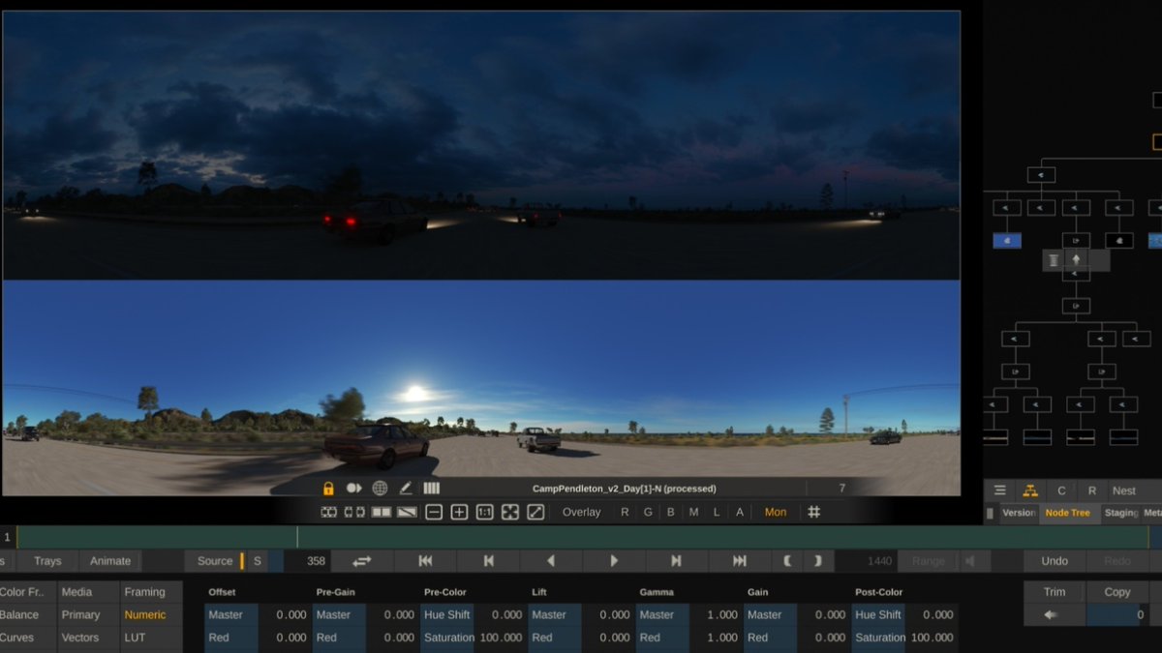The width and height of the screenshot is (1162, 653).
Task: Click the Copy button
Action: 1117,592
